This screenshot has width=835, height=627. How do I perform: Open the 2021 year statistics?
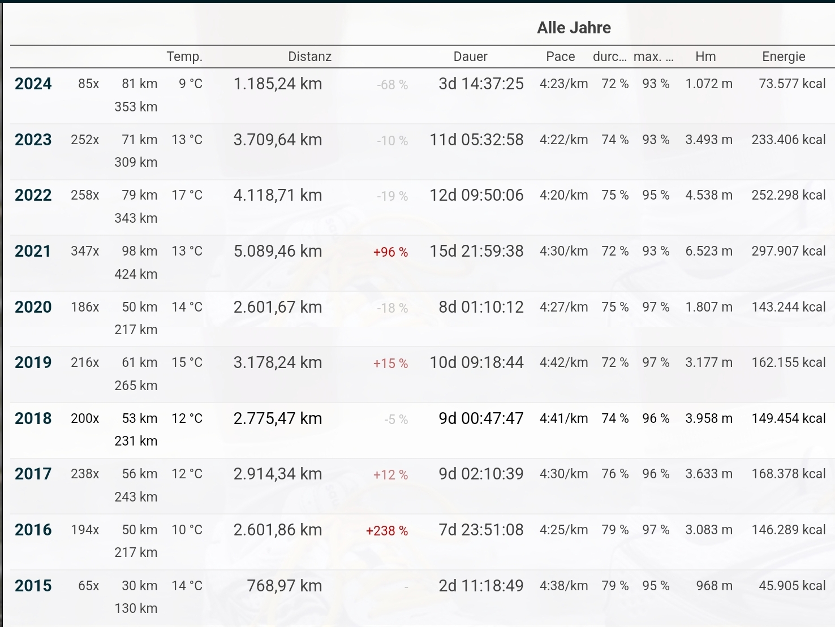[x=33, y=251]
